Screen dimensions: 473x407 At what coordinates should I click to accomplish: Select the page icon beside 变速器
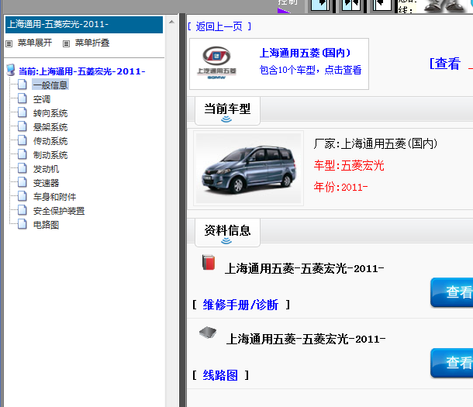pos(22,182)
